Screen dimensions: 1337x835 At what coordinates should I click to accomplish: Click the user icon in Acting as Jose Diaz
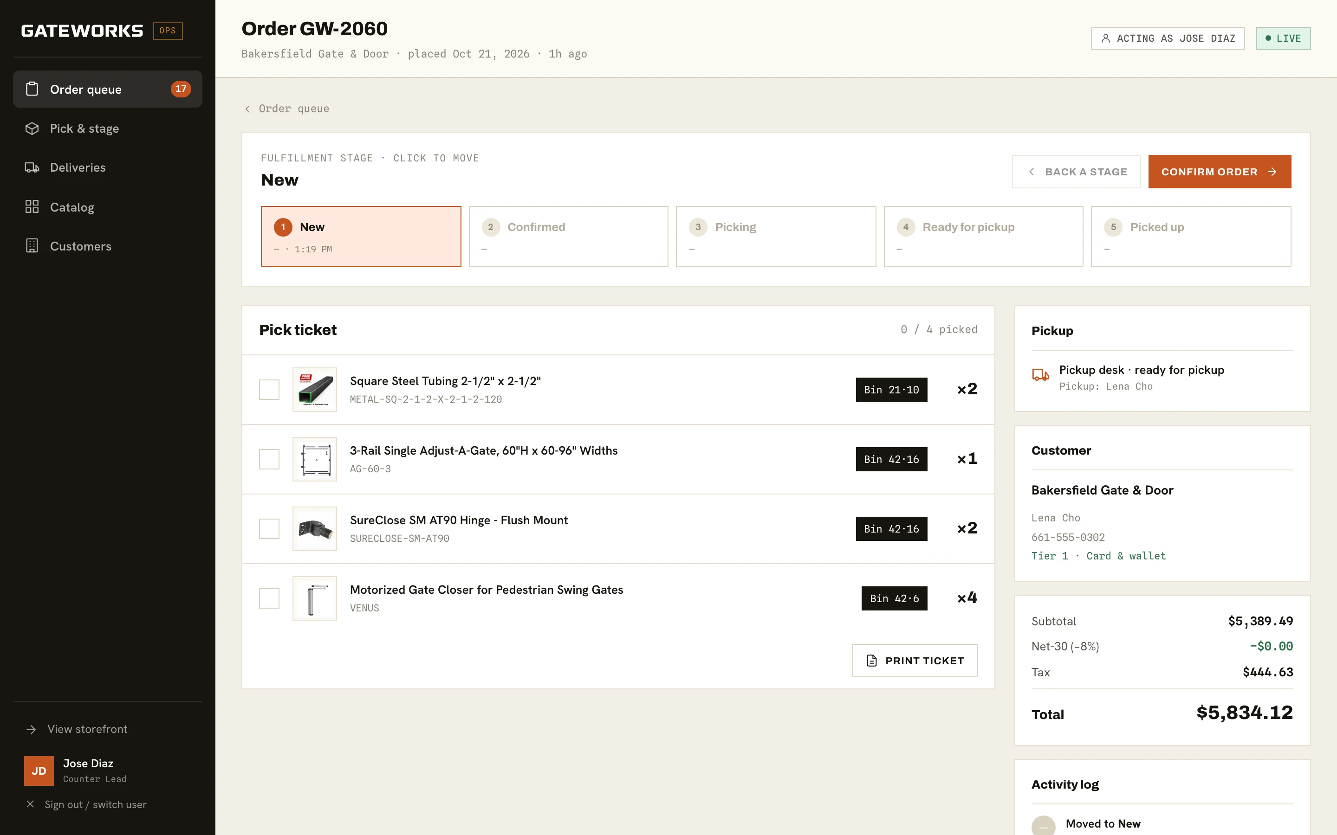[1105, 38]
